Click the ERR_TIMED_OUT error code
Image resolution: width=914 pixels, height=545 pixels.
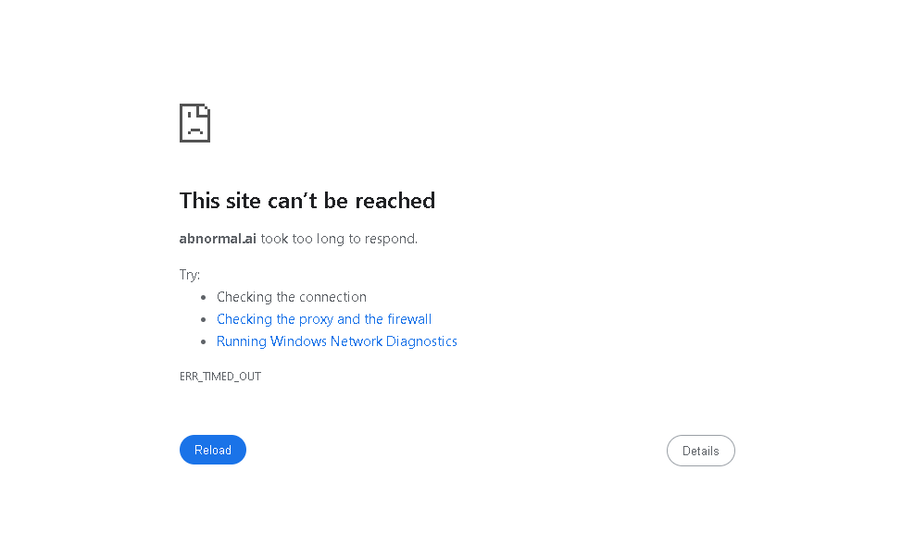click(x=220, y=377)
